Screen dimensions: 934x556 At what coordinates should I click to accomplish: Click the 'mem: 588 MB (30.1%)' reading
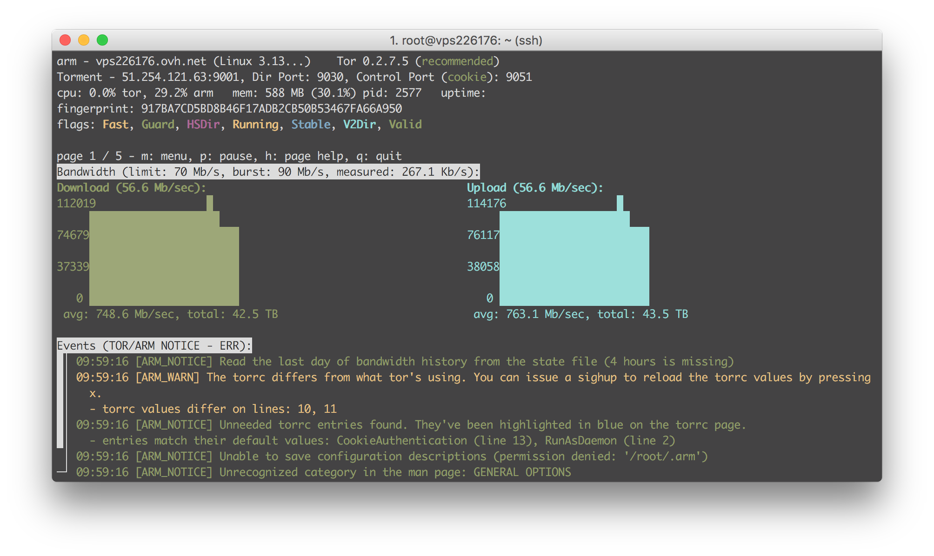[x=294, y=93]
